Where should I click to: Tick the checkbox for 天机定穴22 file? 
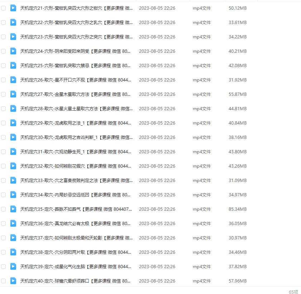(4, 22)
